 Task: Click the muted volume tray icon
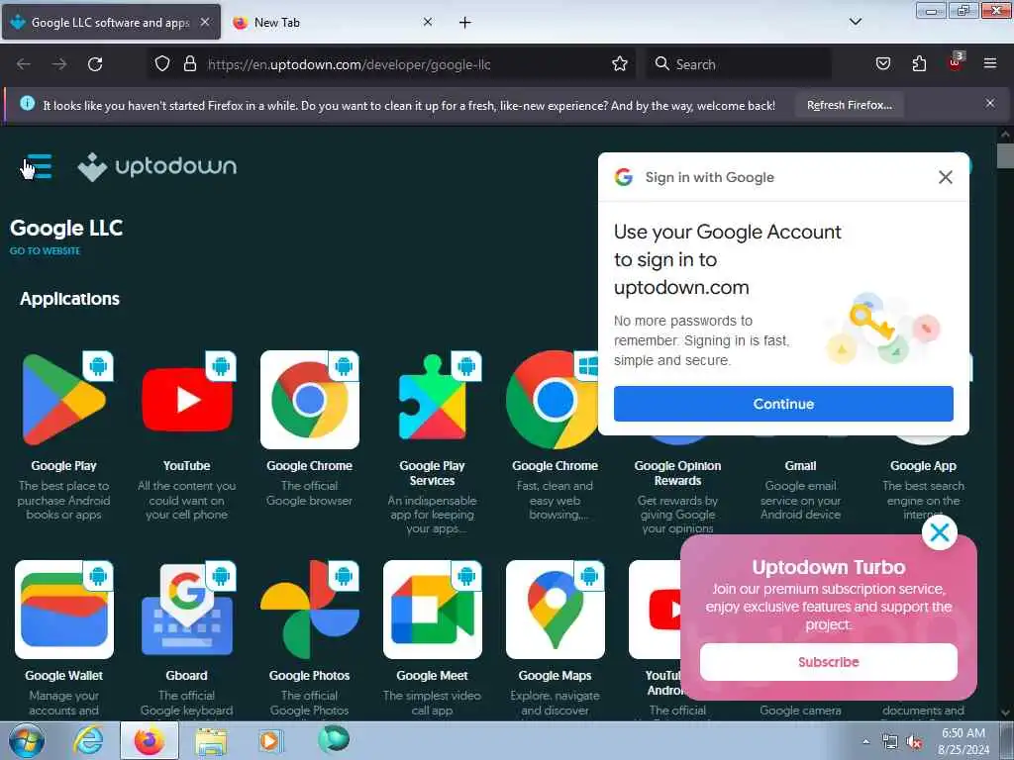click(x=914, y=742)
